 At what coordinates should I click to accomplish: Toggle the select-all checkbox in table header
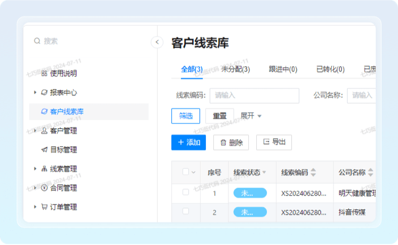click(x=185, y=172)
